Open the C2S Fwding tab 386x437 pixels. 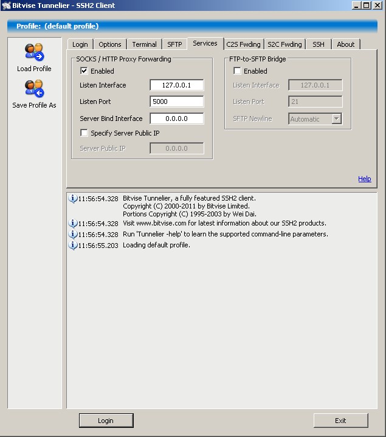click(243, 44)
